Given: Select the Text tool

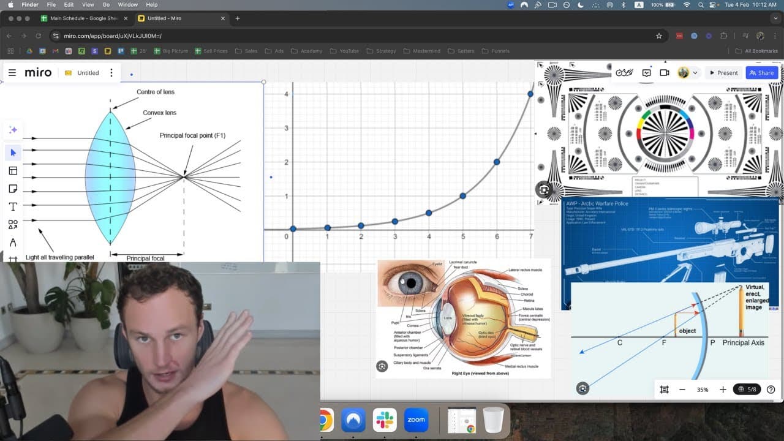Looking at the screenshot, I should click(x=13, y=206).
